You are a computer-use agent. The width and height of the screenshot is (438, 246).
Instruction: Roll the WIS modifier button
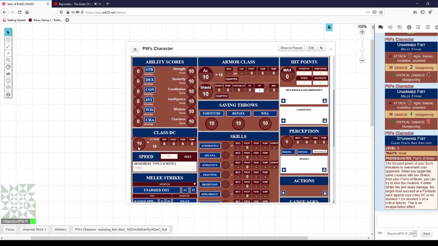(x=149, y=110)
